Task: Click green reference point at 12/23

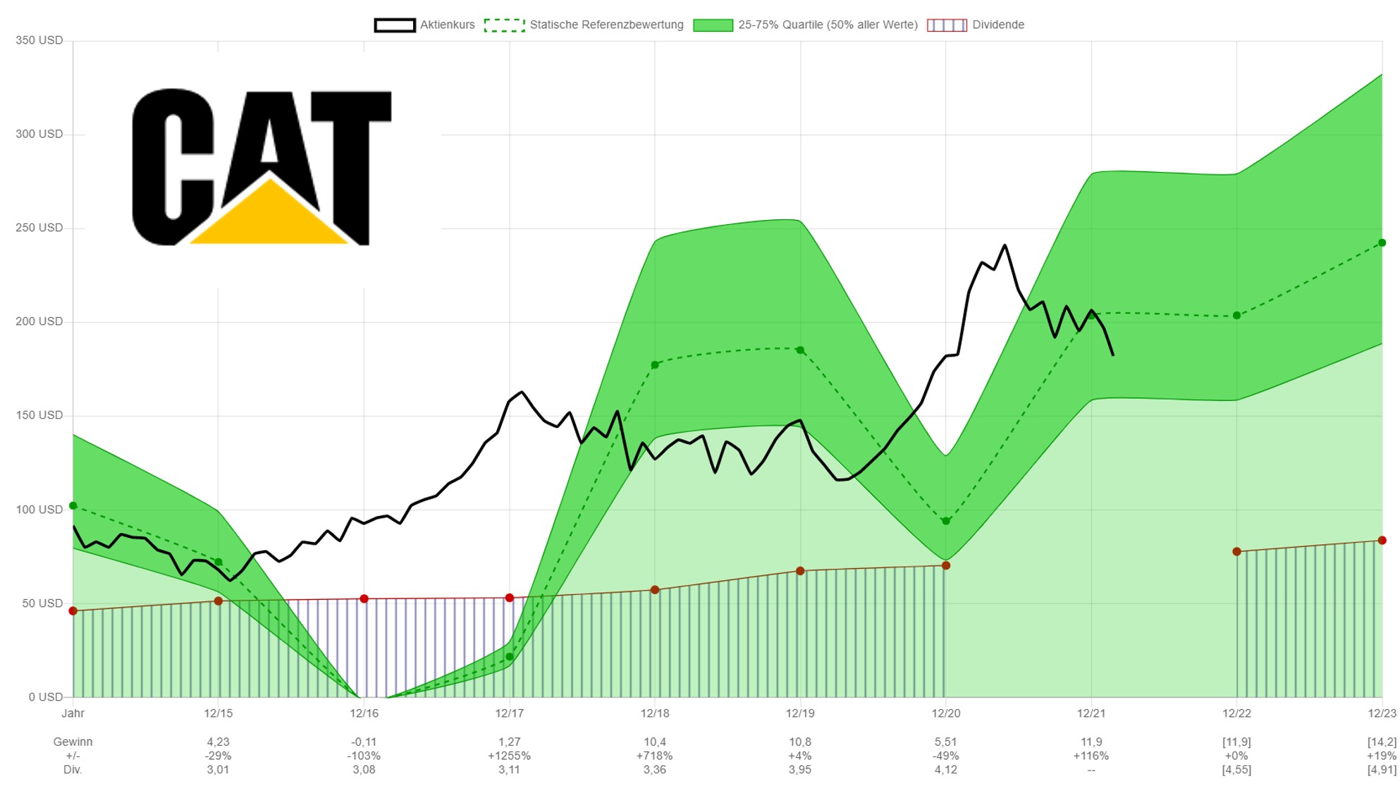Action: (1382, 243)
